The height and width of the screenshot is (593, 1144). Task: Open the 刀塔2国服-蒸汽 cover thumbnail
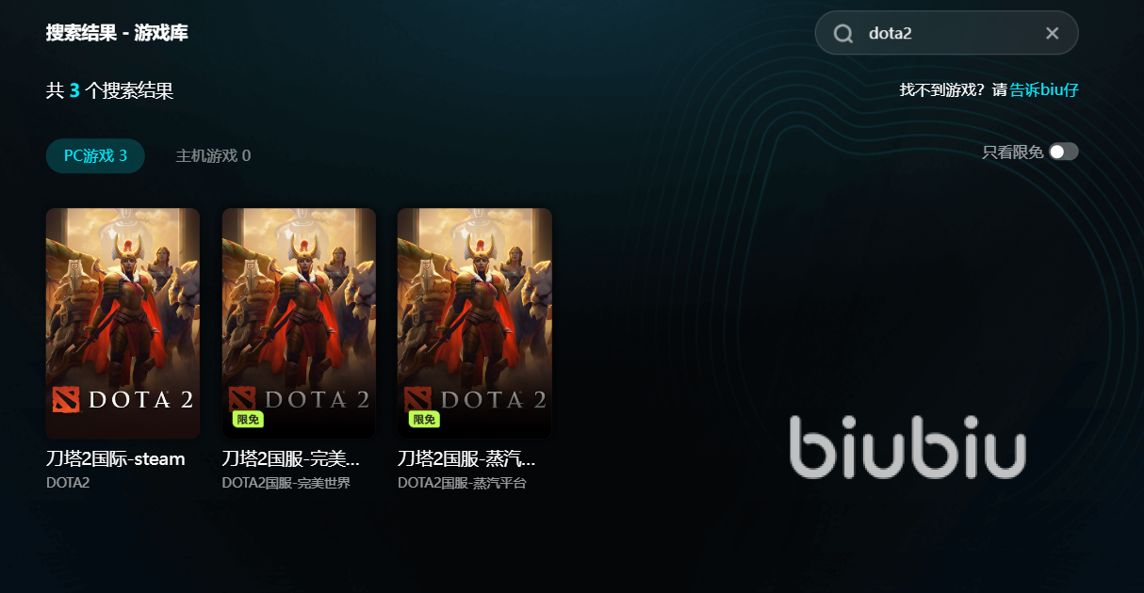point(474,323)
